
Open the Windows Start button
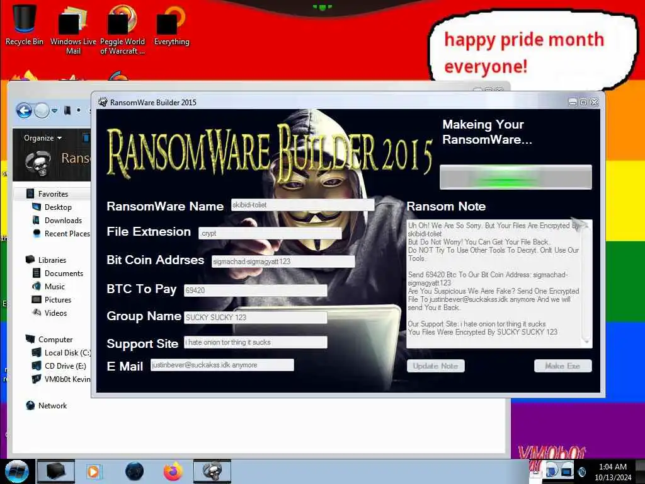point(17,471)
